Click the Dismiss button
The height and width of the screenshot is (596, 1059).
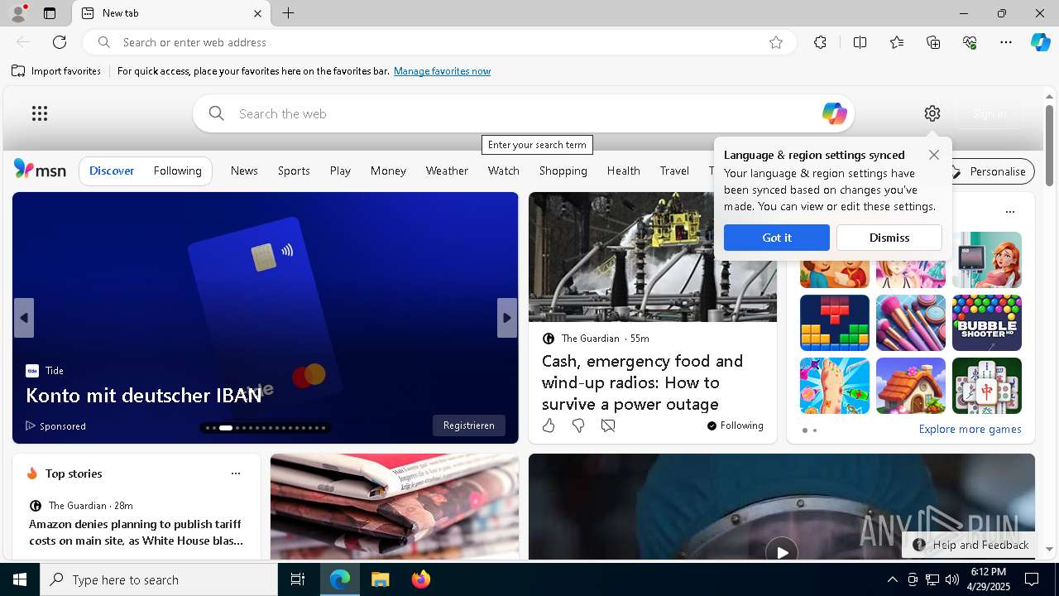pos(889,238)
